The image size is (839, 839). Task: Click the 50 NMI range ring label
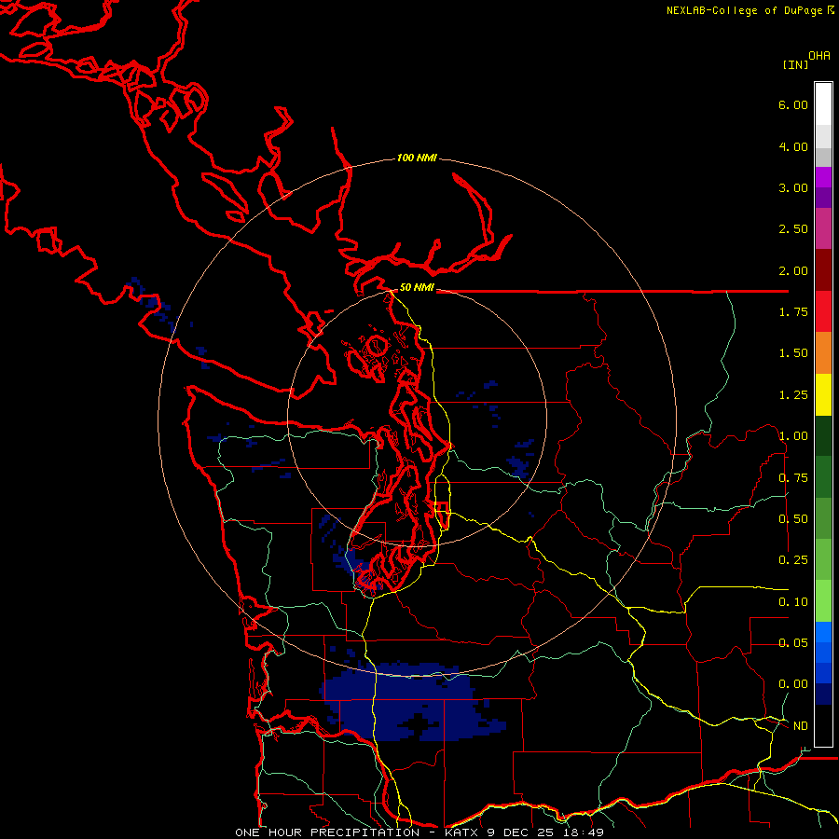click(x=417, y=287)
